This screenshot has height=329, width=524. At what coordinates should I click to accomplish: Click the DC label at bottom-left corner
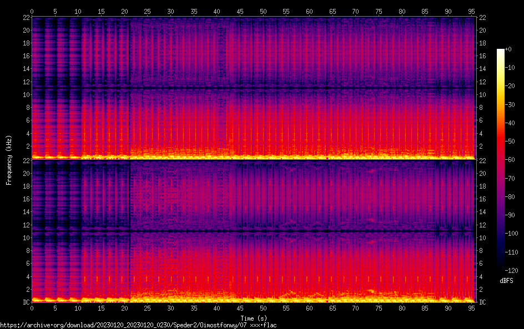point(25,302)
